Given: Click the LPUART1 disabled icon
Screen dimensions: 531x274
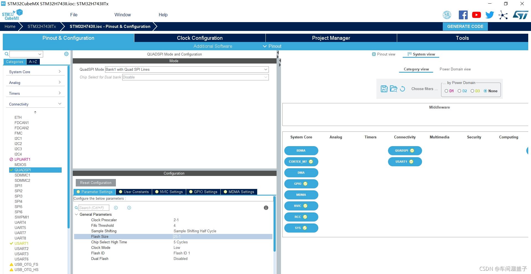Looking at the screenshot, I should [x=11, y=159].
